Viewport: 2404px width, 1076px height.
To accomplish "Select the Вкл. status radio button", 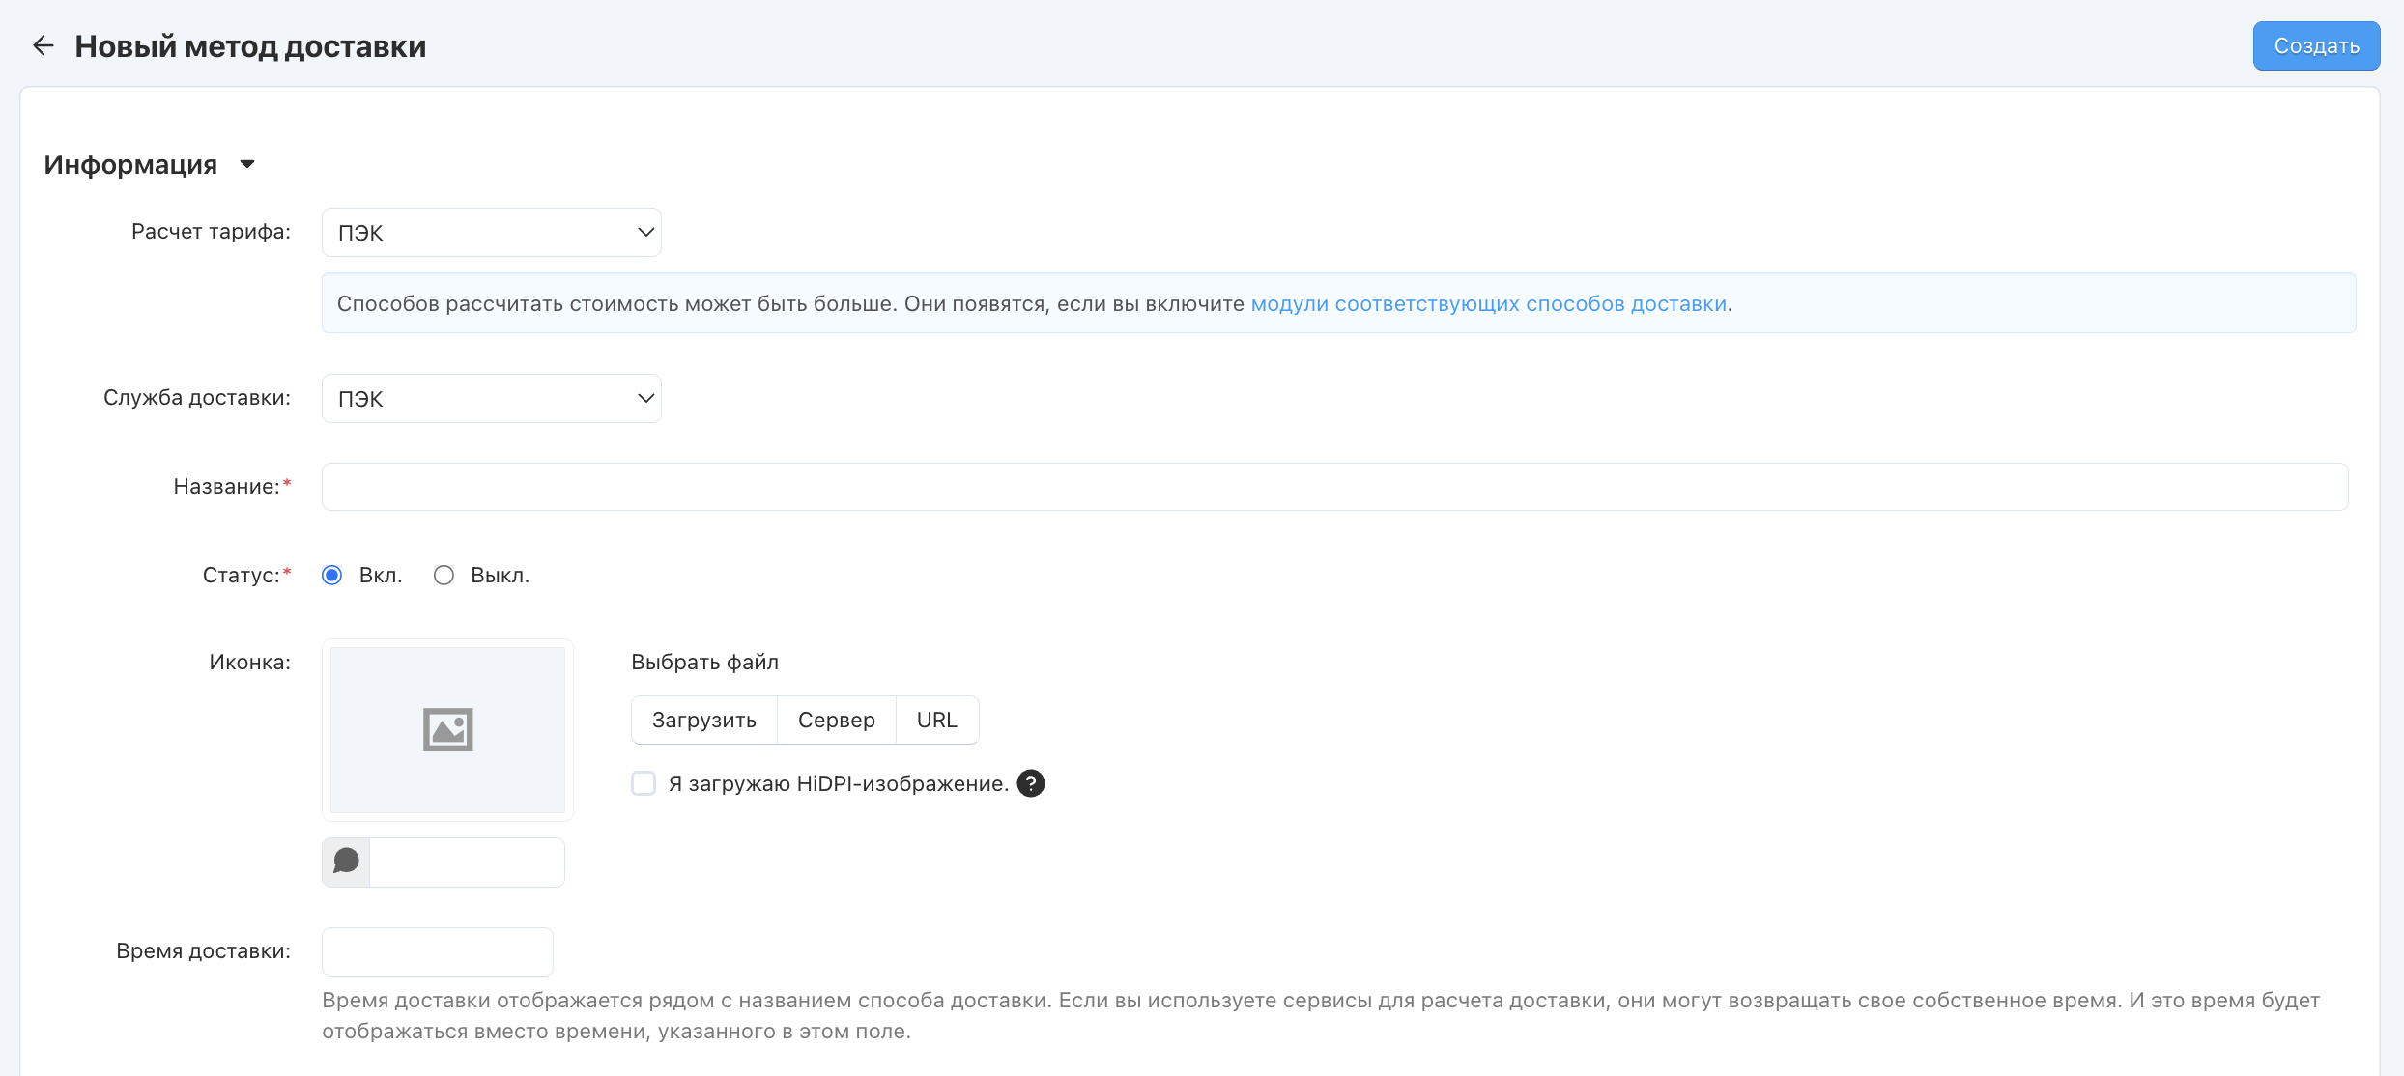I will click(x=332, y=576).
